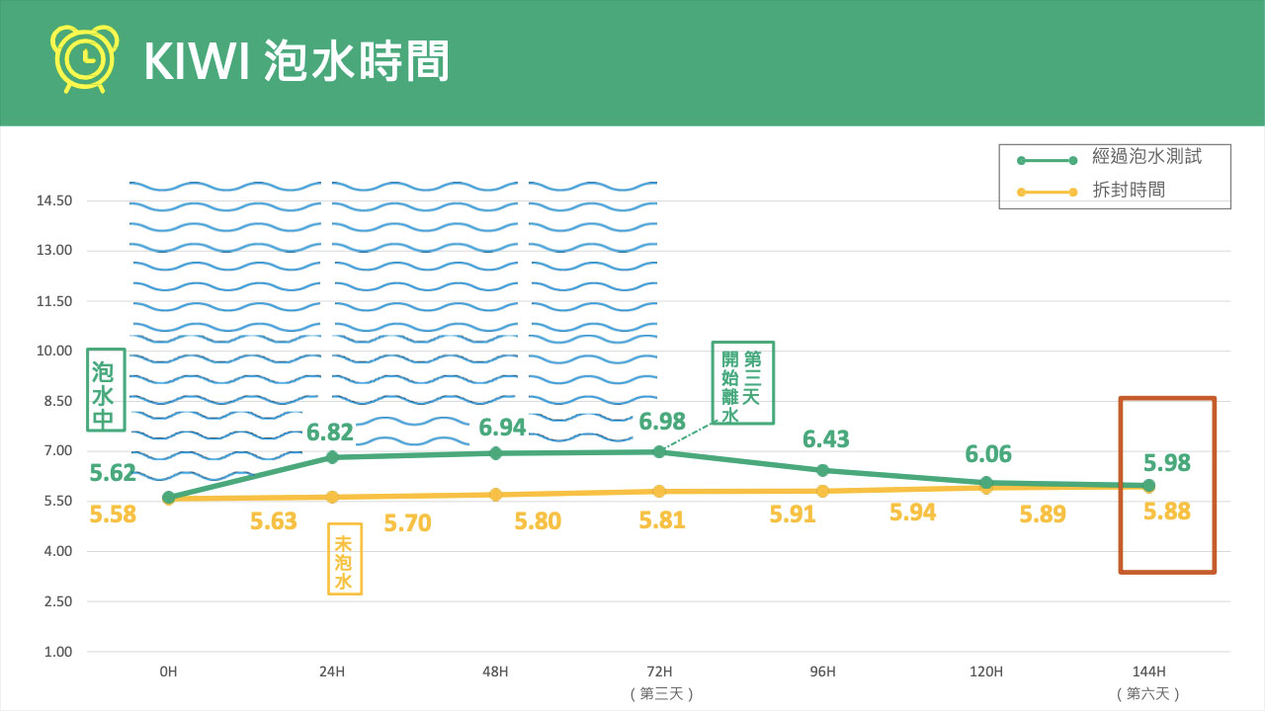The image size is (1265, 711).
Task: Click the yellow data label 5.89
Action: click(x=1044, y=514)
